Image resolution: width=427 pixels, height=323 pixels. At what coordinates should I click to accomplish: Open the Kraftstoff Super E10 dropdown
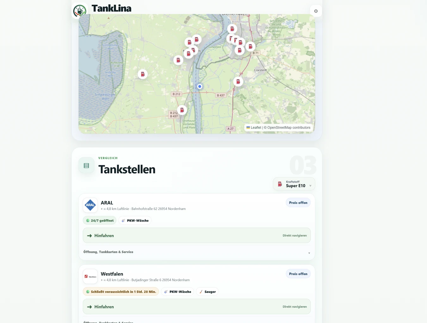point(294,184)
